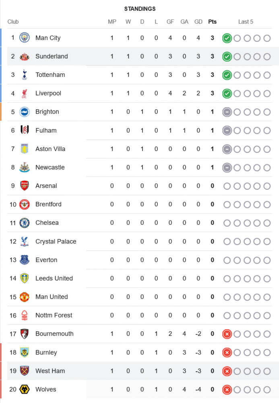The height and width of the screenshot is (403, 279).
Task: Select the Nottm Forest team name
Action: tap(54, 315)
